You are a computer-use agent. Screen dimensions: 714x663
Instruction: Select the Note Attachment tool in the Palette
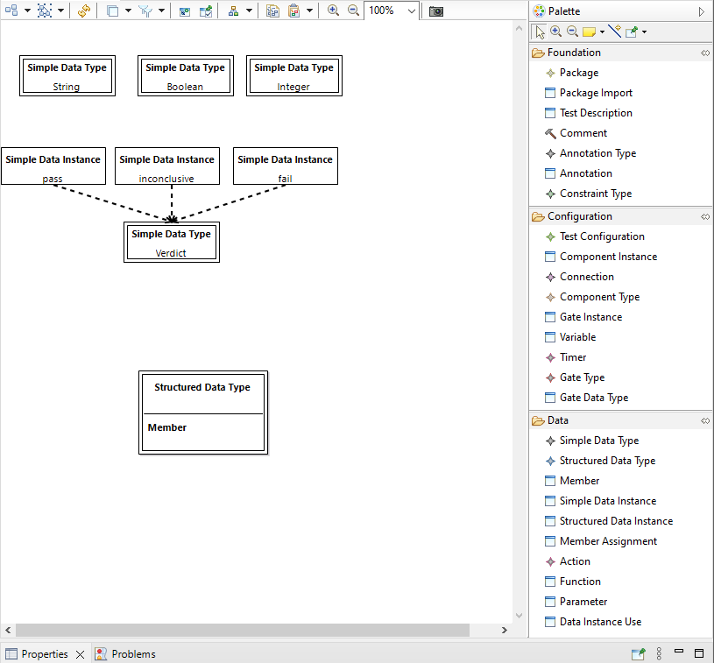pos(613,32)
